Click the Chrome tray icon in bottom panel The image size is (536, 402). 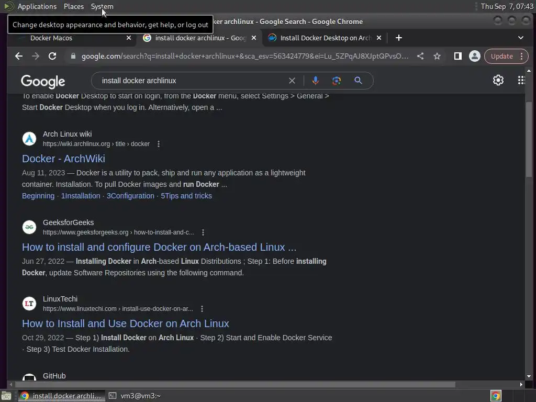pyautogui.click(x=496, y=396)
